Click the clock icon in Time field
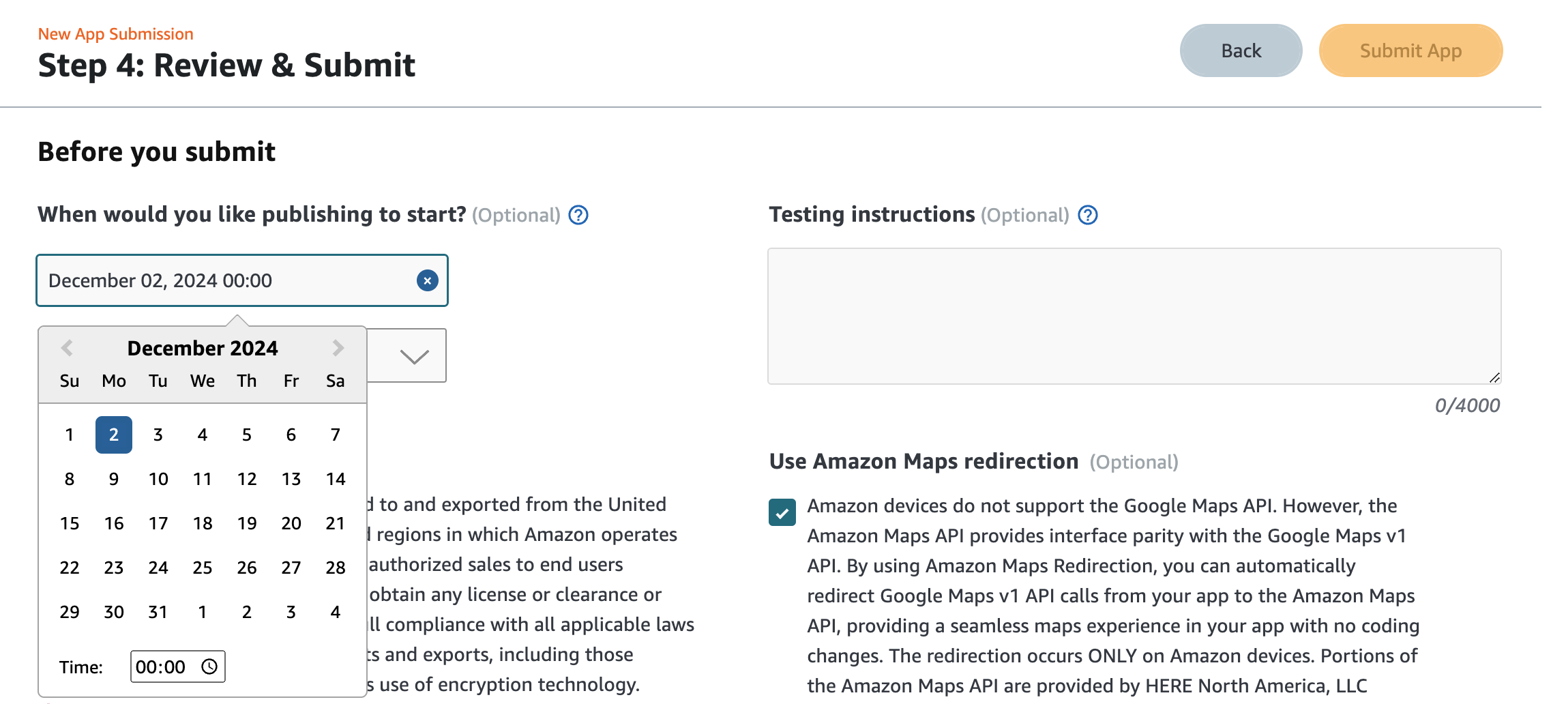 pos(209,666)
